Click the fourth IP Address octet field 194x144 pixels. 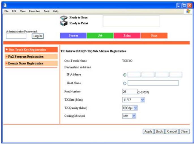click(x=176, y=75)
